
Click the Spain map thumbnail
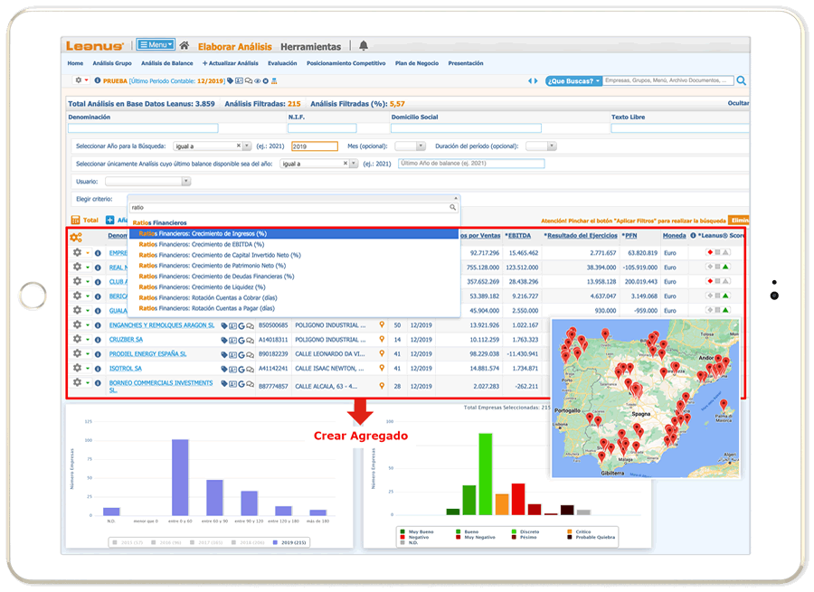645,399
